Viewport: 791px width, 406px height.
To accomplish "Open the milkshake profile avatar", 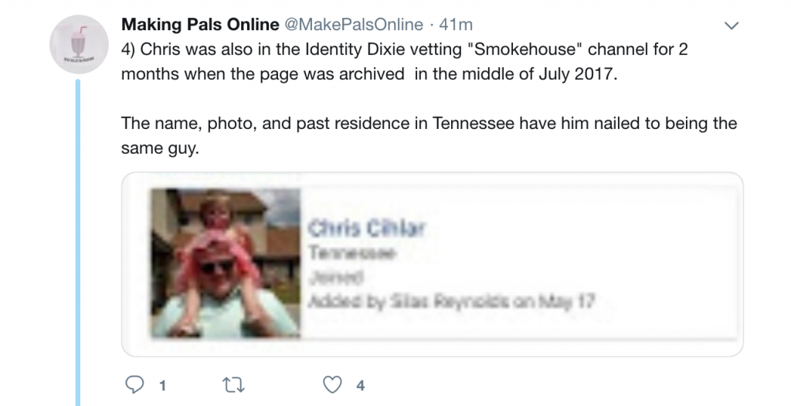I will [x=79, y=45].
